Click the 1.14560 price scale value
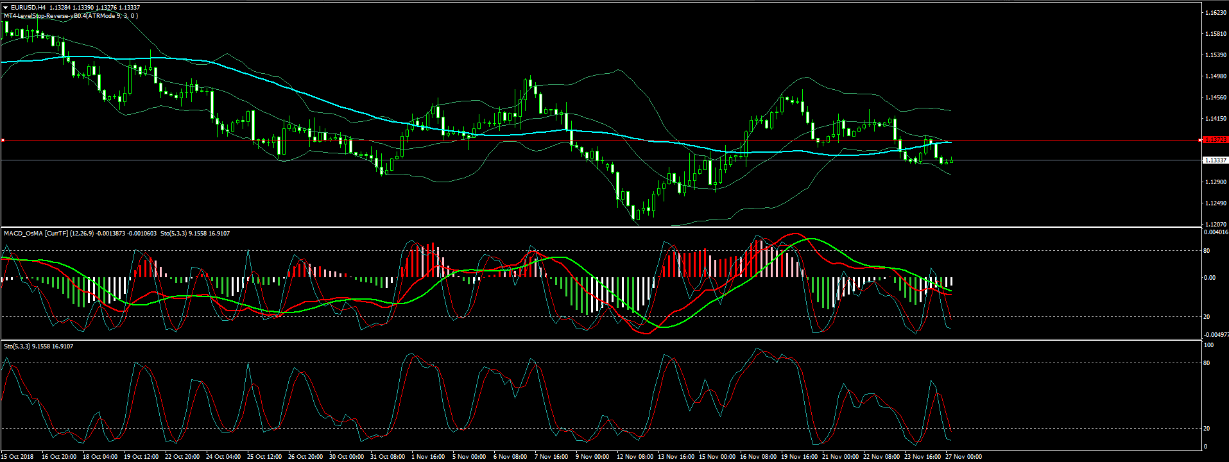 pos(1216,98)
